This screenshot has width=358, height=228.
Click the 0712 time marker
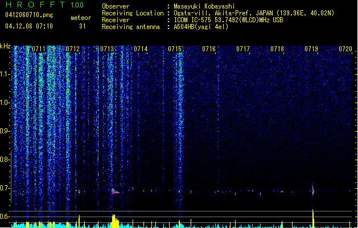[73, 49]
